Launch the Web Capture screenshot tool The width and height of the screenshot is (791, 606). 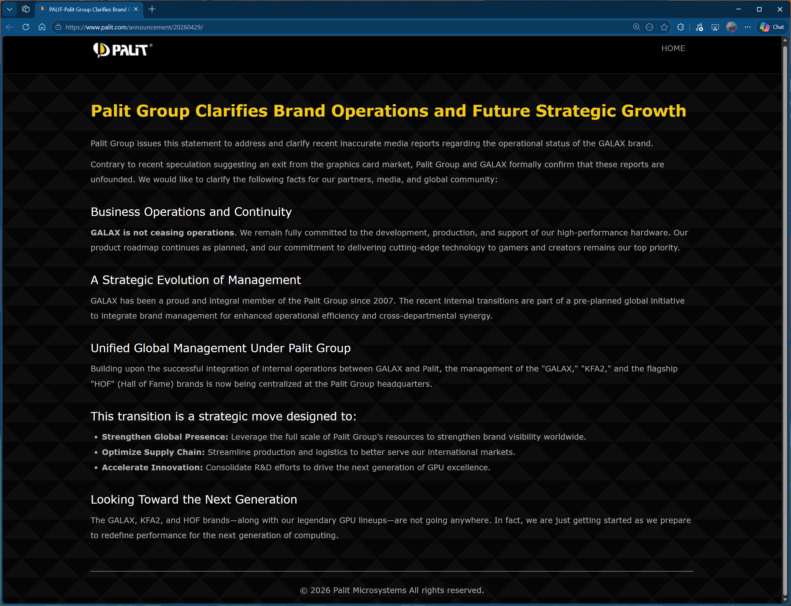tap(715, 27)
